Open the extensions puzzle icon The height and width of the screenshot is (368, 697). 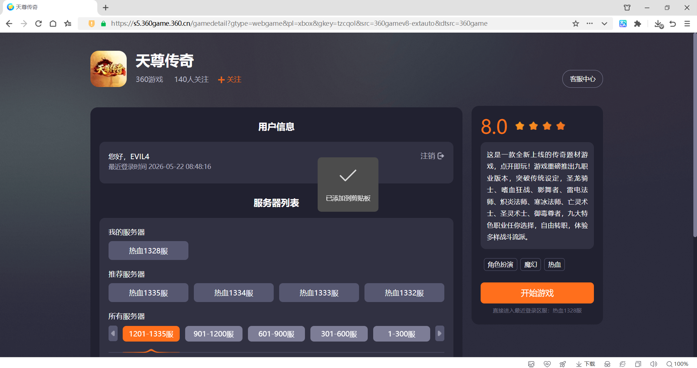(x=637, y=24)
